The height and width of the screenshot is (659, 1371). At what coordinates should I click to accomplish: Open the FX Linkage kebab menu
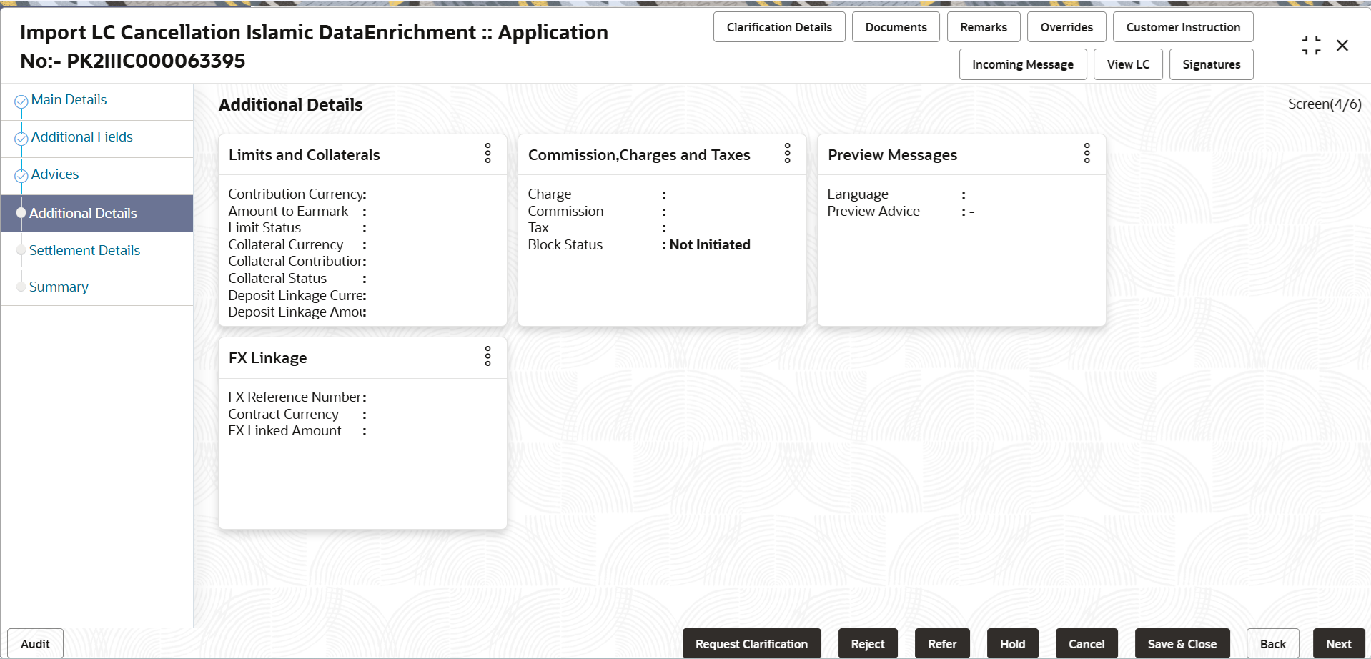[x=487, y=356]
